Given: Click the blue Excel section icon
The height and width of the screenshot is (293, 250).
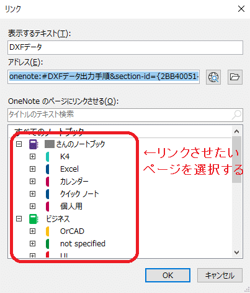Looking at the screenshot, I should pos(48,169).
